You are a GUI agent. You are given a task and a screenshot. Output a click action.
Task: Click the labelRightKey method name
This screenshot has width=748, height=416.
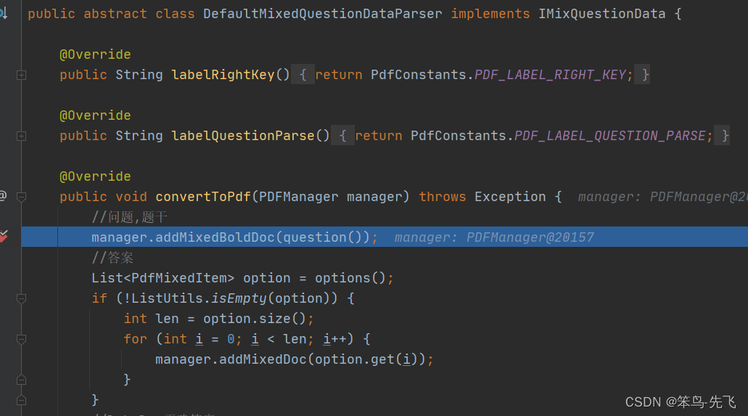point(223,75)
